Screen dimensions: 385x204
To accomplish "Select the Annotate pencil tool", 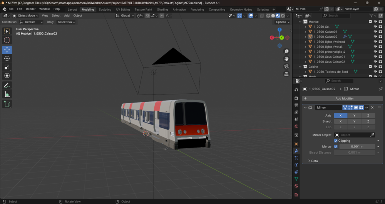I will [7, 85].
